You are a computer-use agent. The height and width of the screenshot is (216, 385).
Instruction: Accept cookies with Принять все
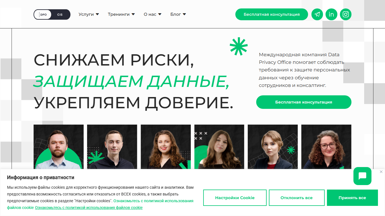point(352,198)
